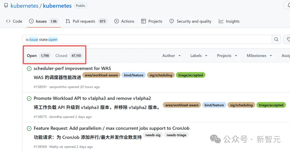Open author Matty-uk's link

[x=56, y=147]
